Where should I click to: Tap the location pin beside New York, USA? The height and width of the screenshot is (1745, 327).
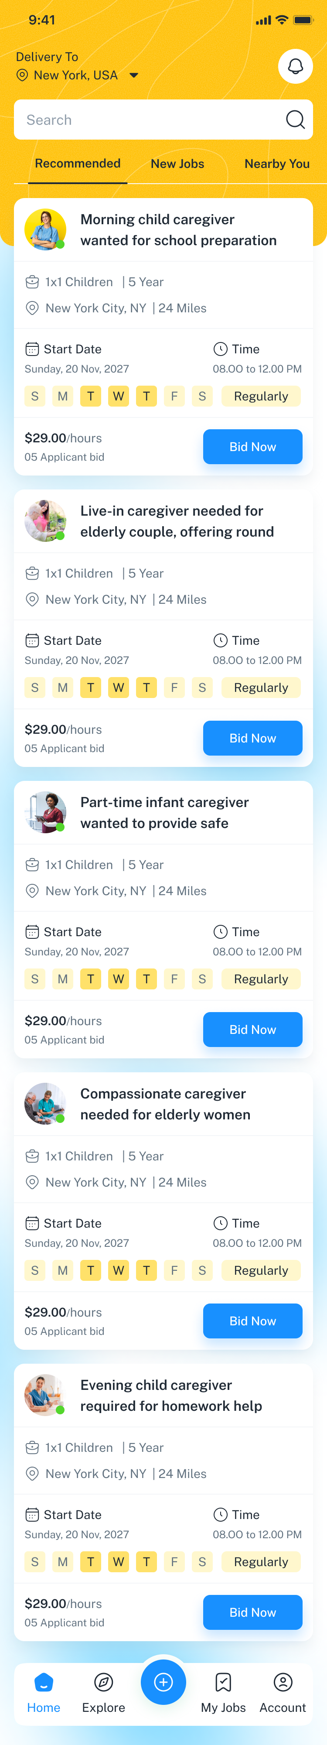pyautogui.click(x=22, y=75)
